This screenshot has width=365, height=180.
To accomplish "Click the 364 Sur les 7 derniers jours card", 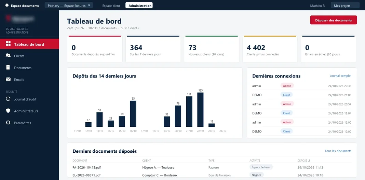I will (x=153, y=49).
